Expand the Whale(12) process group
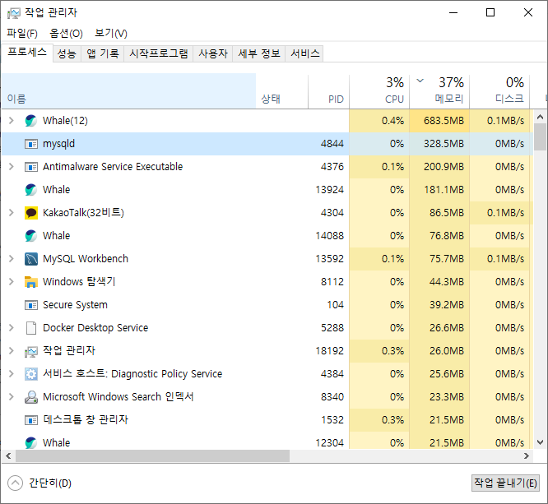The width and height of the screenshot is (548, 504). pos(12,121)
